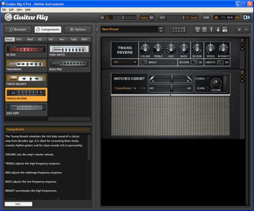Click the preset up arrow next to New Preset
This screenshot has height=211, width=254.
pos(161,28)
